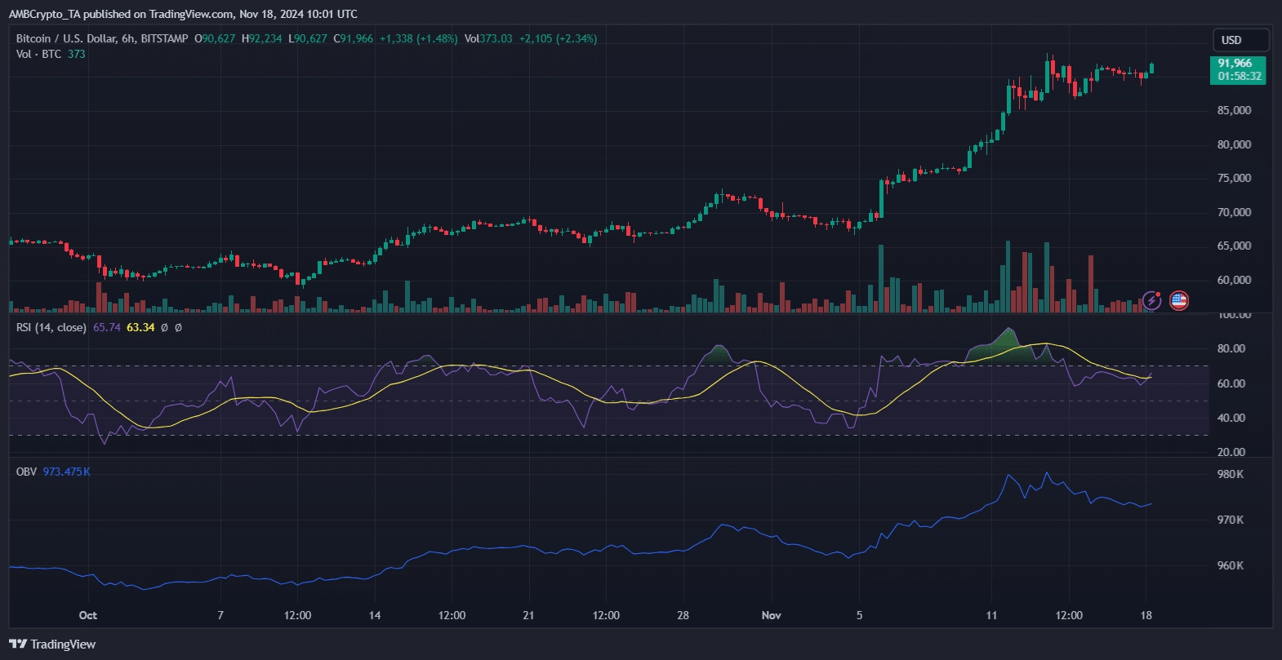The image size is (1282, 660).
Task: Click the 960K OBV scale label
Action: point(1231,565)
